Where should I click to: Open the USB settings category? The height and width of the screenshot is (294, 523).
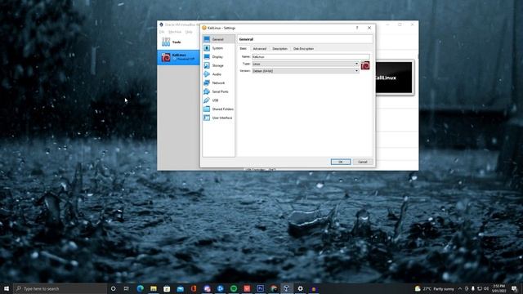(218, 100)
